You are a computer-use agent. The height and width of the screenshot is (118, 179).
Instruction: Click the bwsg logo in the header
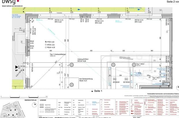pos(10,2)
